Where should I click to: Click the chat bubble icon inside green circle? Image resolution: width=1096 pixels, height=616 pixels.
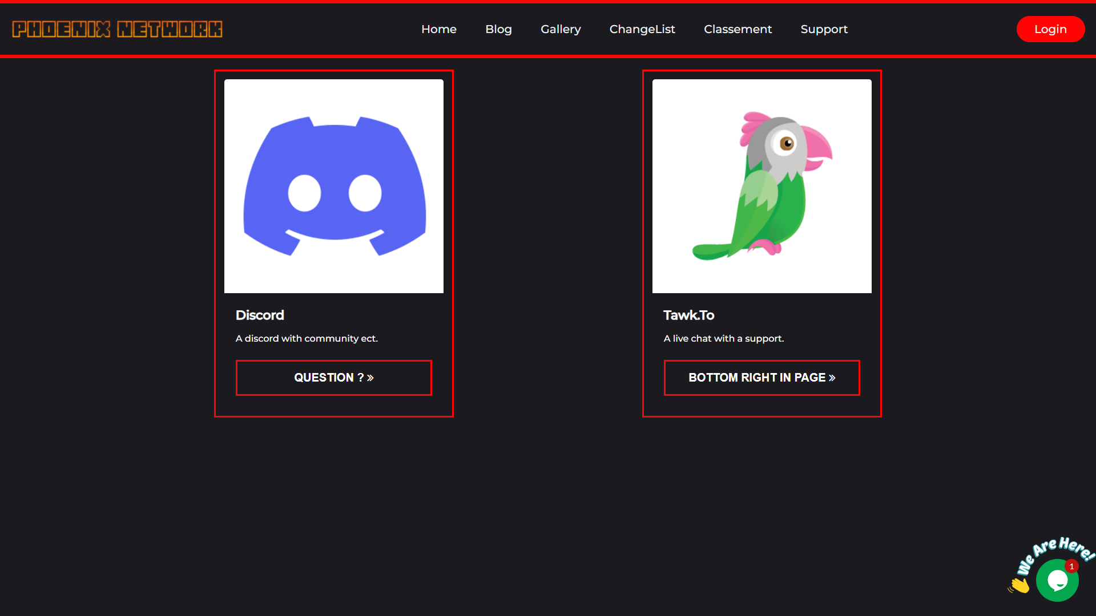1057,580
